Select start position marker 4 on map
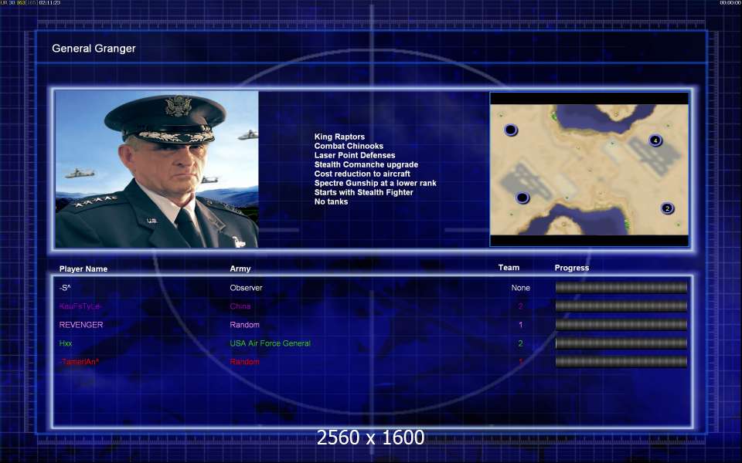742x463 pixels. 655,140
